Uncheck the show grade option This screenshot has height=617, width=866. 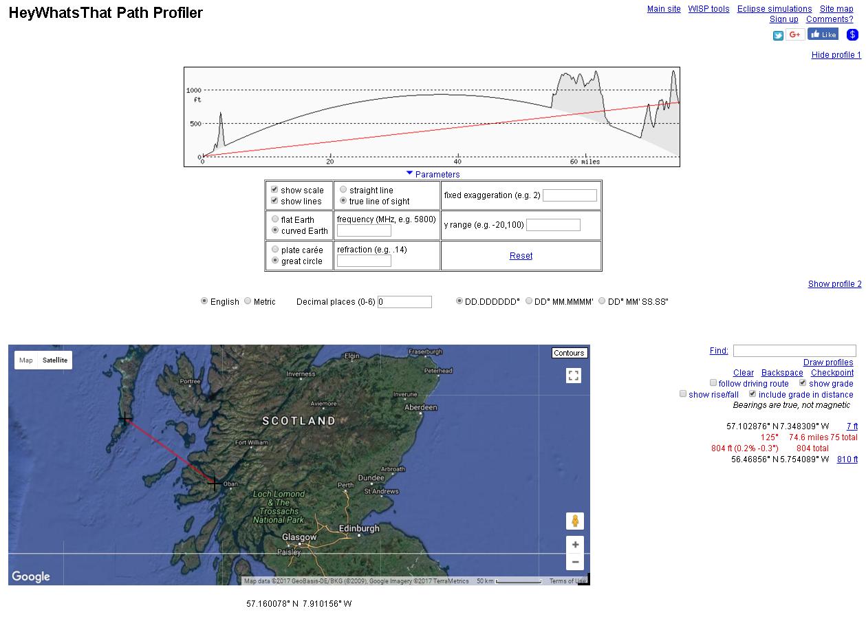803,383
